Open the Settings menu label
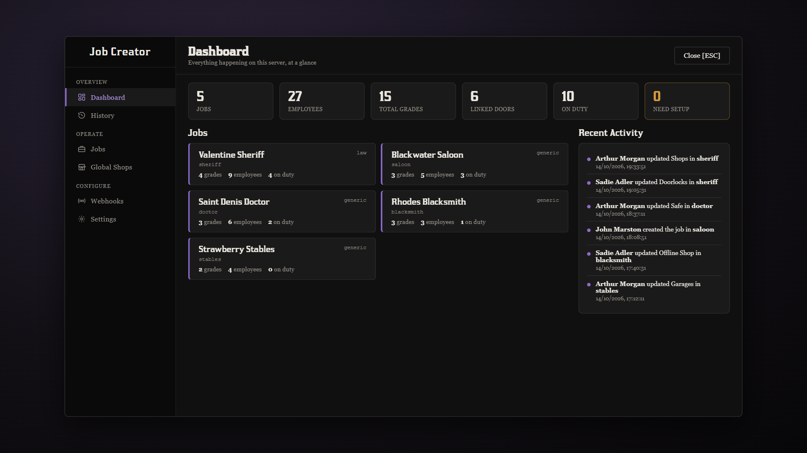Image resolution: width=807 pixels, height=453 pixels. pyautogui.click(x=103, y=219)
